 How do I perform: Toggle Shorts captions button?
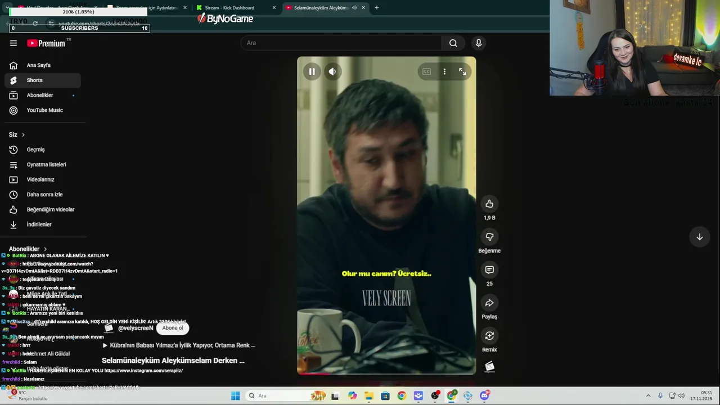[426, 71]
